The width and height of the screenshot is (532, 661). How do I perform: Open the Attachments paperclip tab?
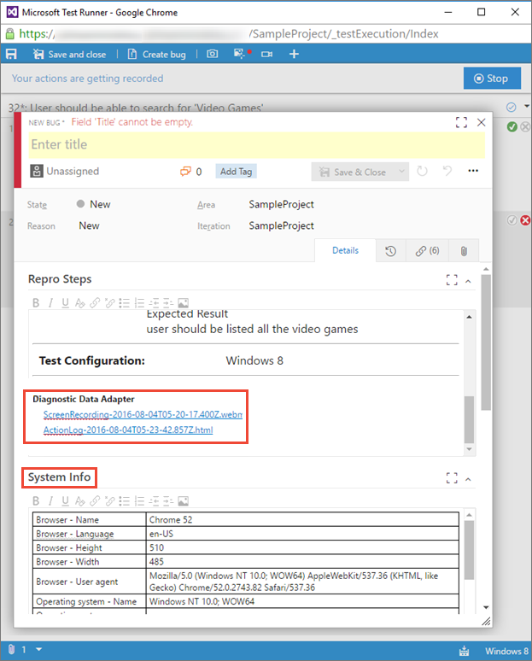(464, 251)
